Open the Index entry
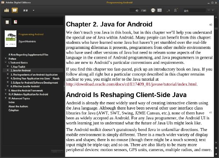Viewport: 219px width, 158px height. point(11,102)
